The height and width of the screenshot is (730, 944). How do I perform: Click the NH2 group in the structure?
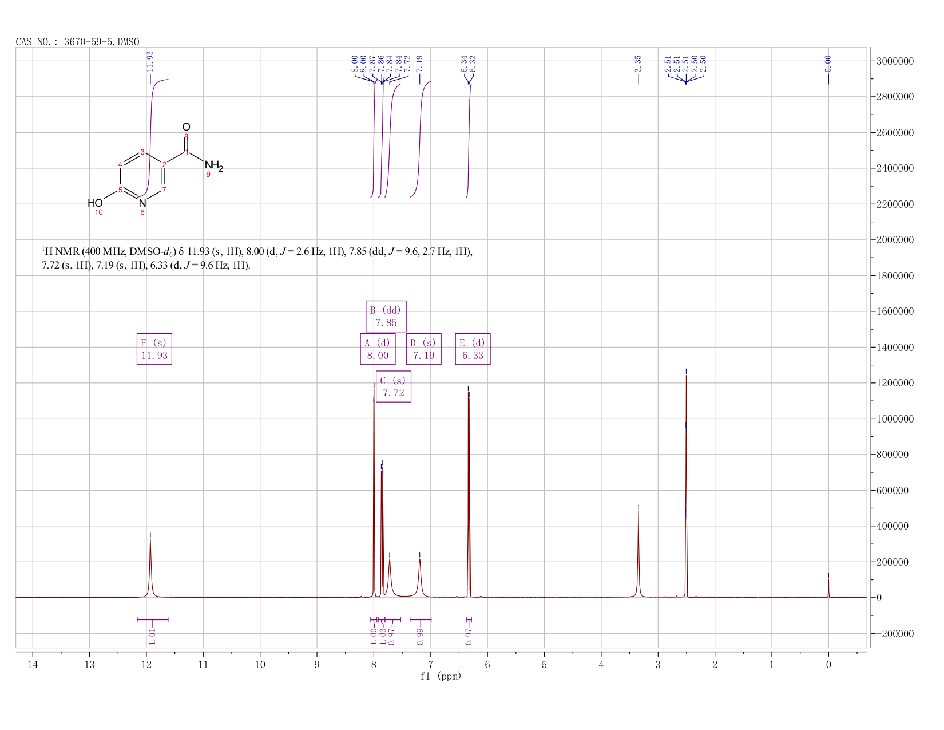point(214,166)
